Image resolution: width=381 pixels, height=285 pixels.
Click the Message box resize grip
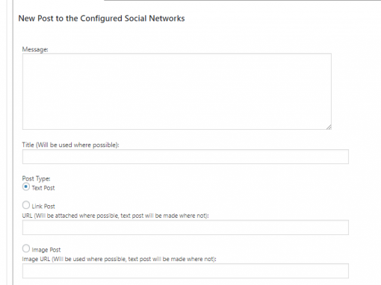(x=329, y=127)
